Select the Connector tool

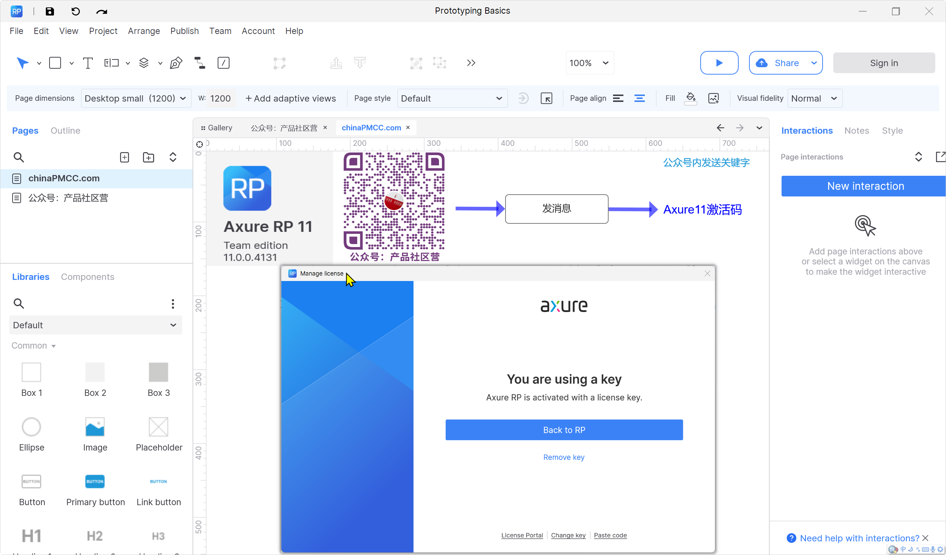200,63
